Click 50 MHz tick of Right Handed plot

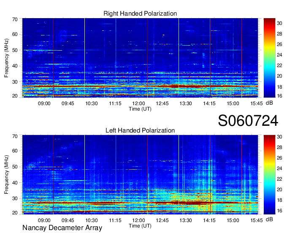pyautogui.click(x=15, y=50)
